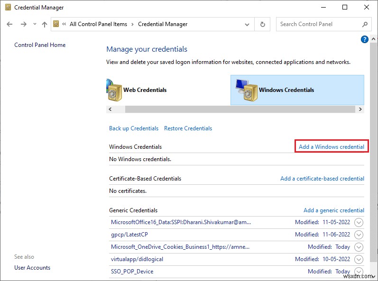
Task: Click All Control Panel Items breadcrumb
Action: [98, 24]
